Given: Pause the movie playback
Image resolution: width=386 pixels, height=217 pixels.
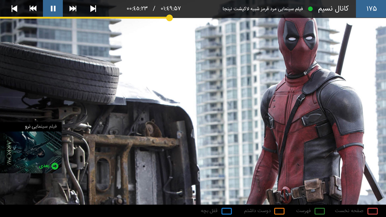Looking at the screenshot, I should tap(53, 9).
